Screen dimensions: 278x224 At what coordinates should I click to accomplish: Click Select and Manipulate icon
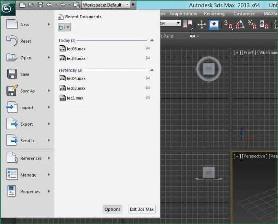pos(202,24)
